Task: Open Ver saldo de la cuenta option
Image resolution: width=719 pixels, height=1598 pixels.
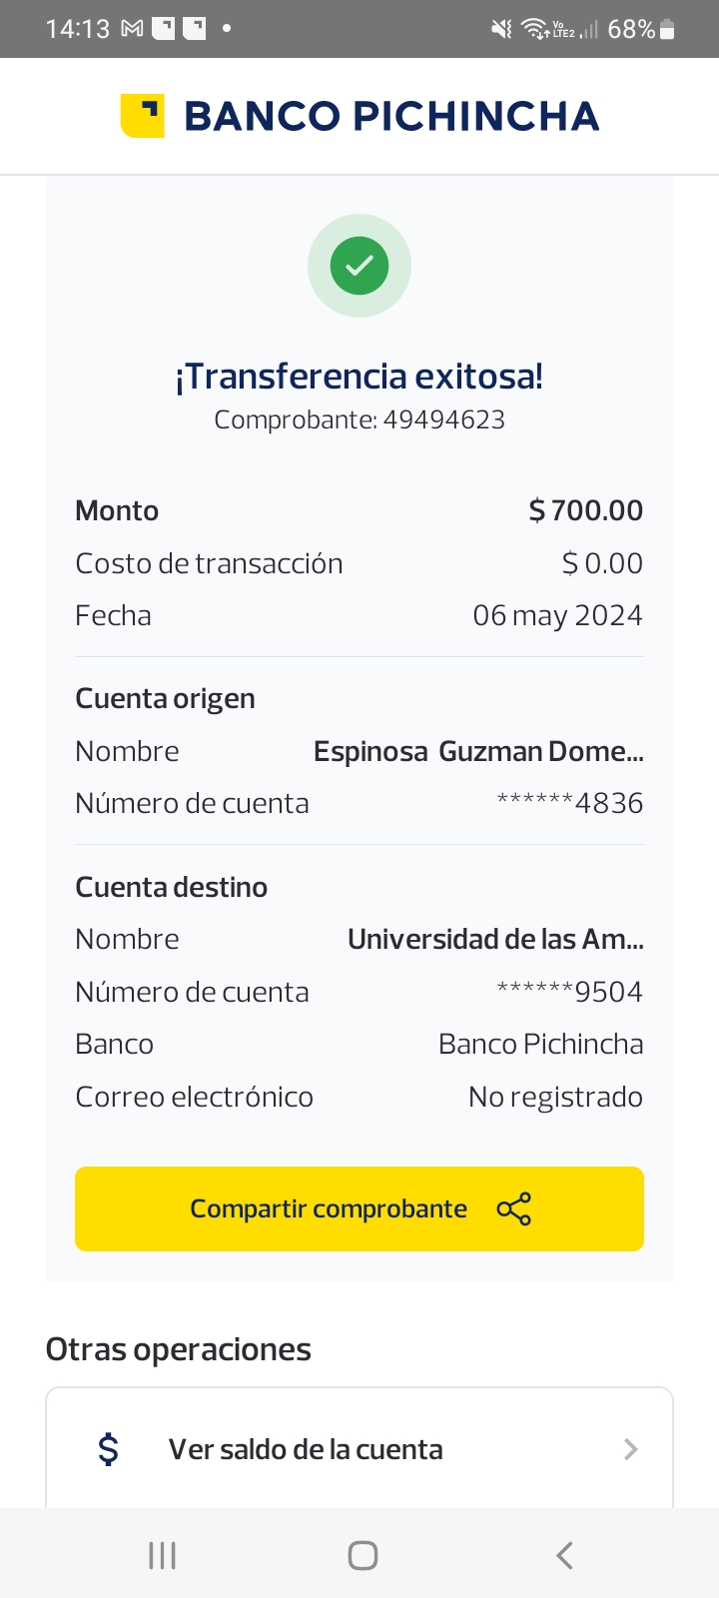Action: [306, 1449]
